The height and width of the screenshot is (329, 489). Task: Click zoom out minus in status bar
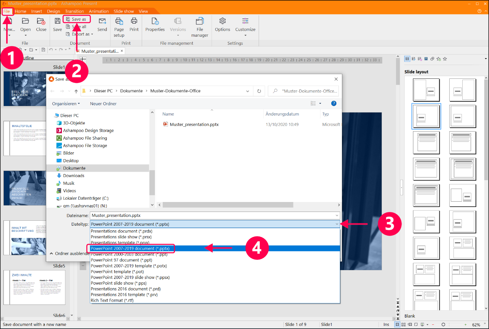432,324
